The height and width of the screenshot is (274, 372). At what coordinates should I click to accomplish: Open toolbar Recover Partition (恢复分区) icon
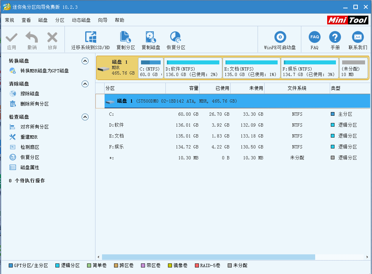(176, 37)
